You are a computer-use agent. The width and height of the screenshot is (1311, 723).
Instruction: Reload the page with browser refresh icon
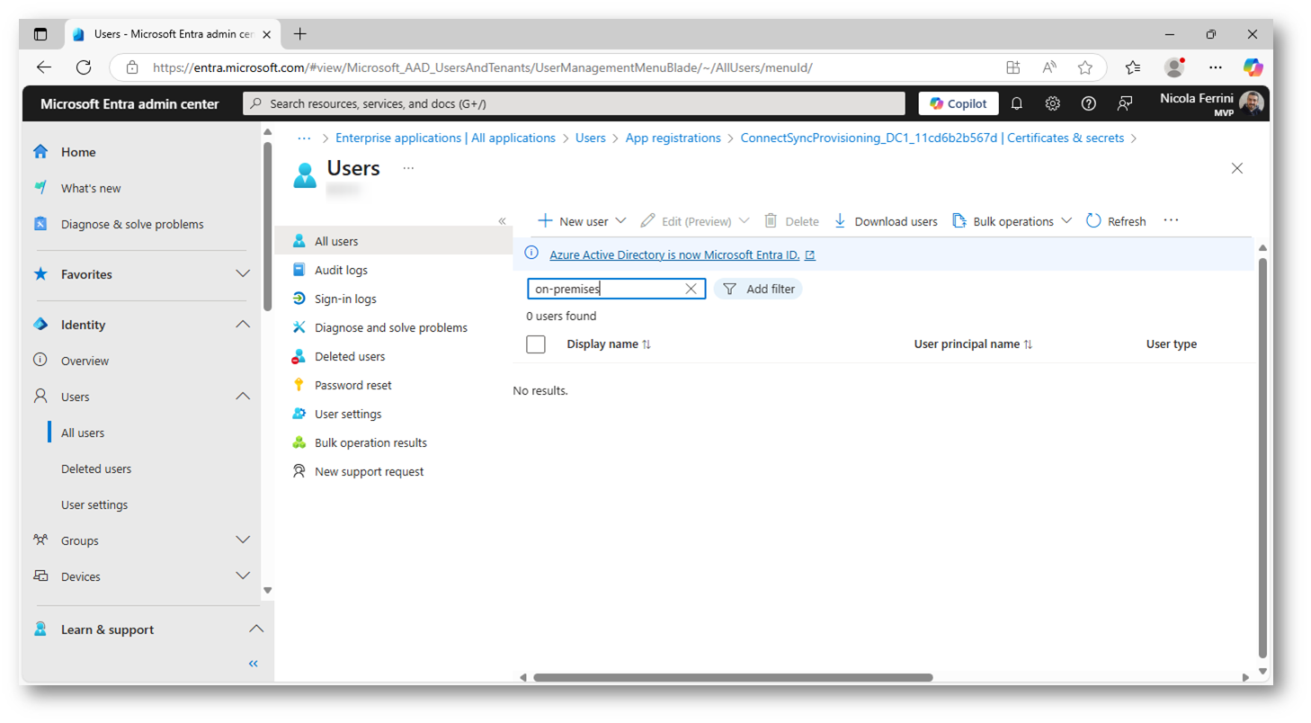pyautogui.click(x=84, y=67)
